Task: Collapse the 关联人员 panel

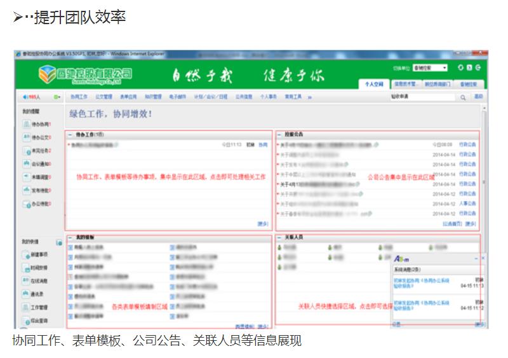Action: coord(279,237)
